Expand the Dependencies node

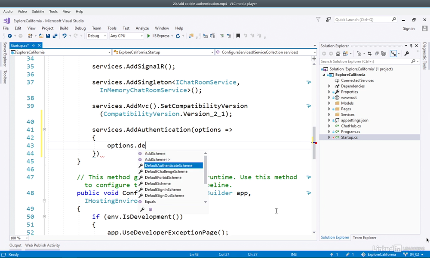point(329,86)
